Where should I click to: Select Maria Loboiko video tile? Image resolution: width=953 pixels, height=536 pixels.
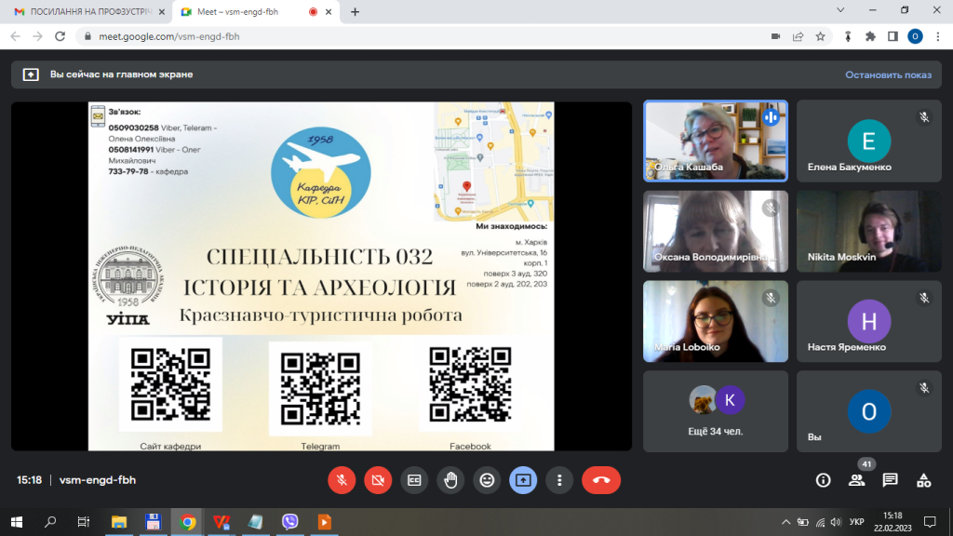tap(716, 321)
